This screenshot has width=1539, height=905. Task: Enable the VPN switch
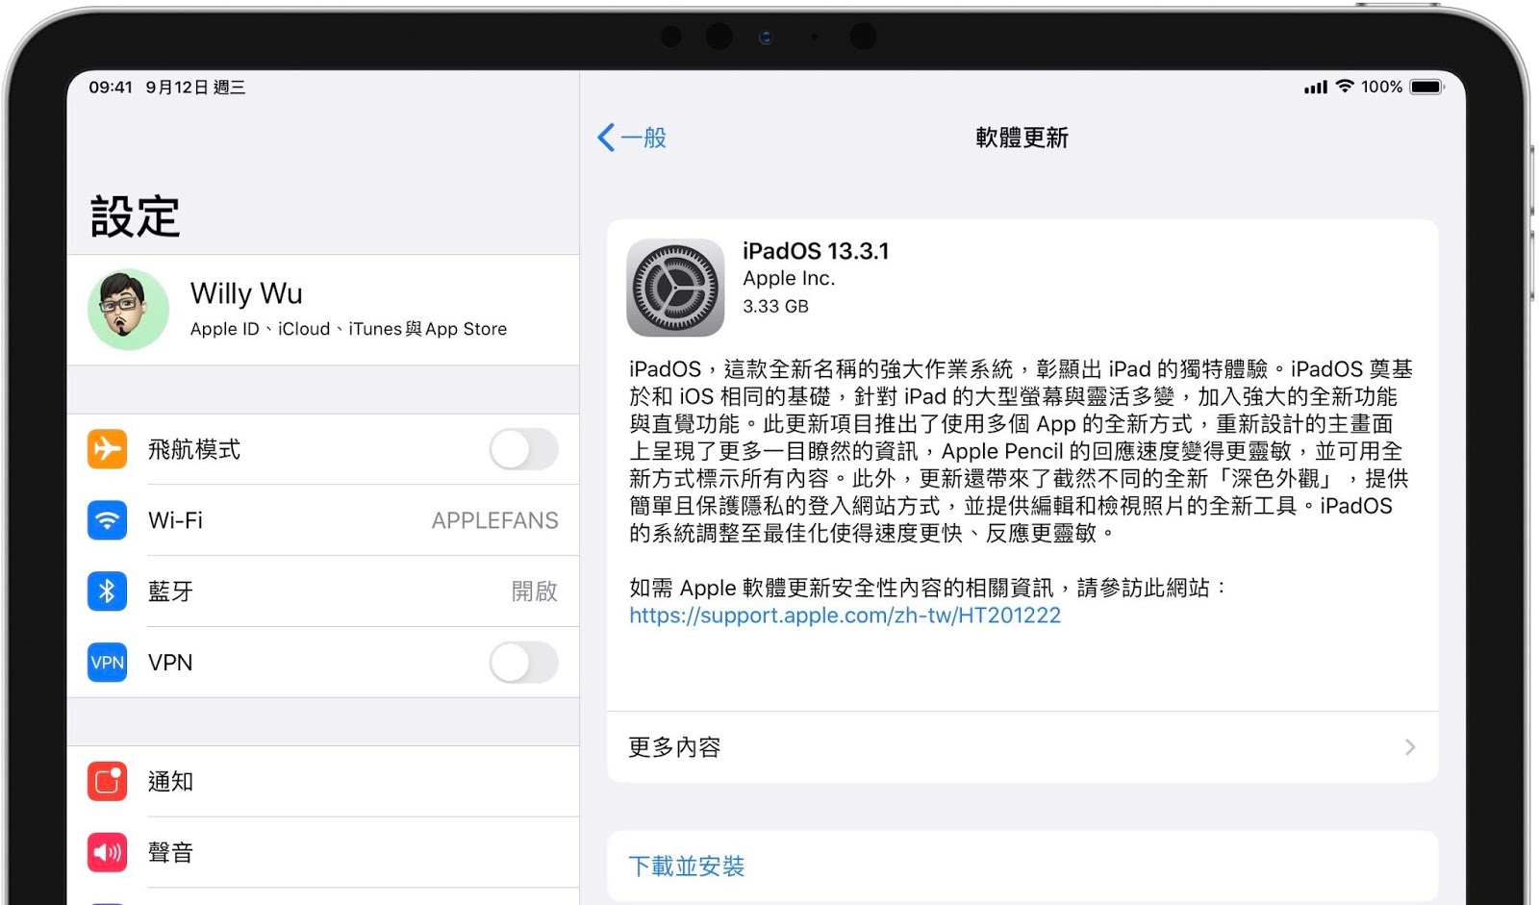(x=524, y=663)
